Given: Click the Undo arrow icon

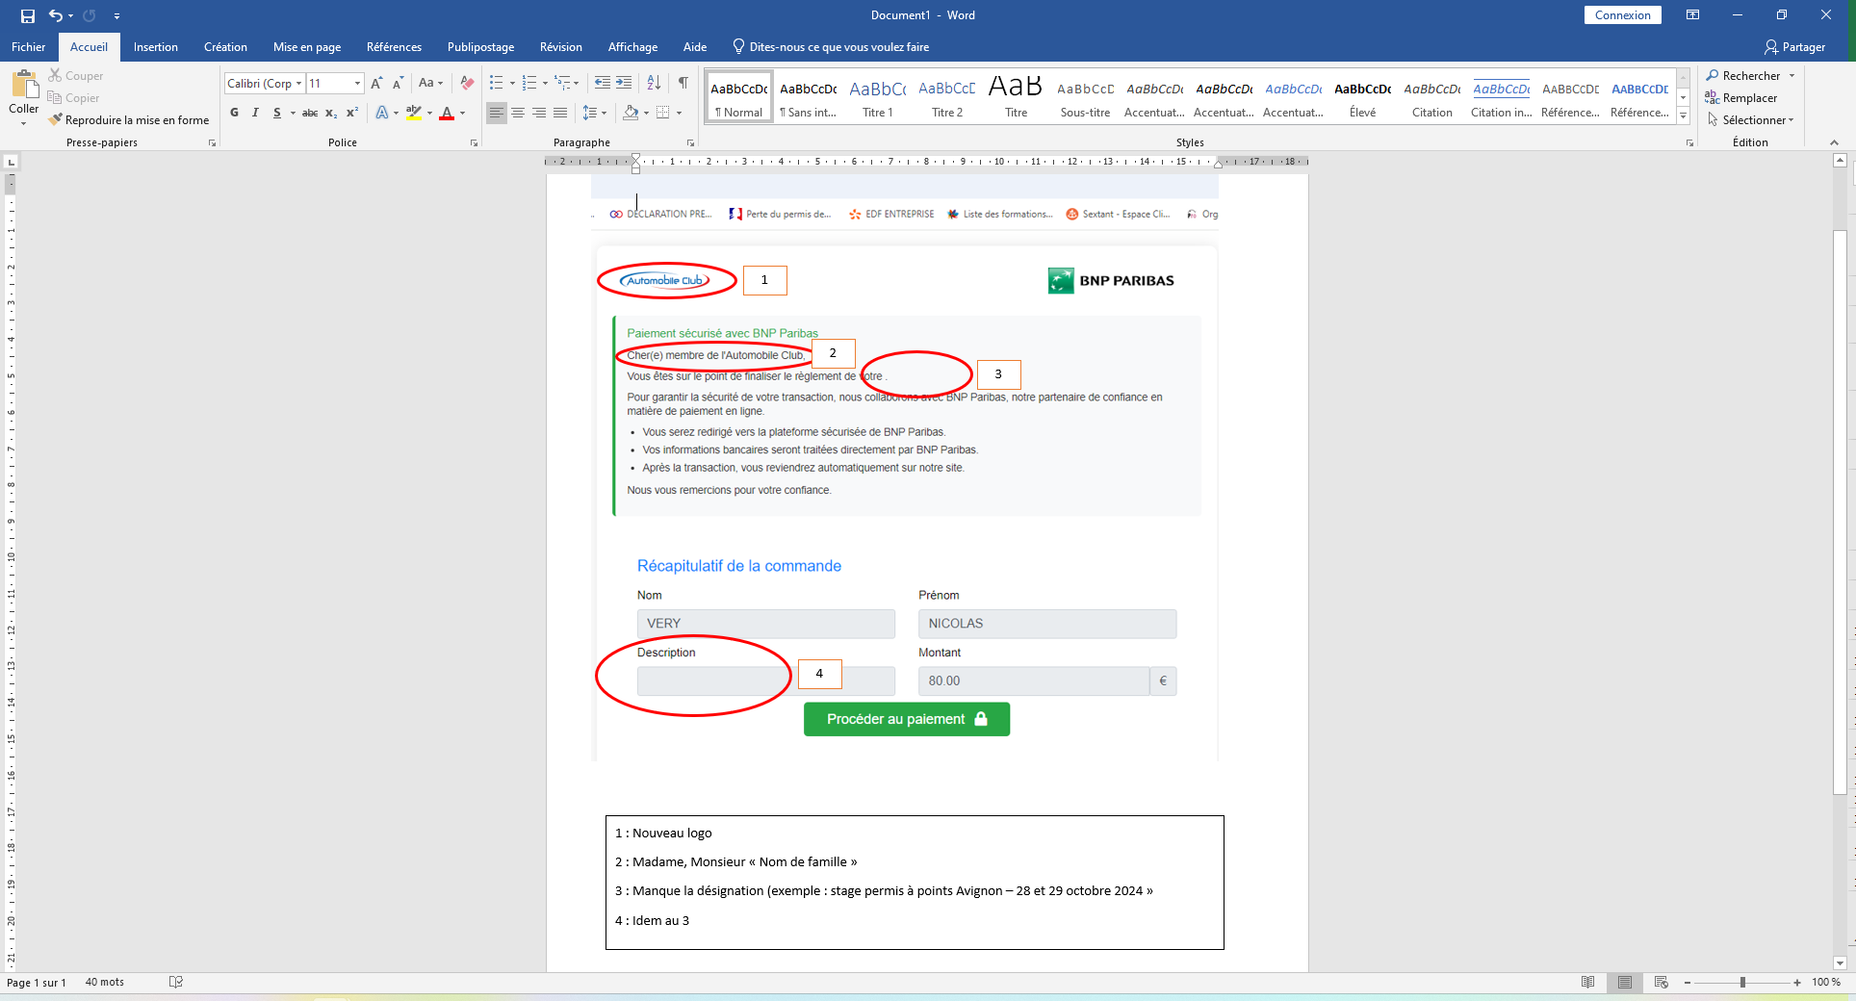Looking at the screenshot, I should click(x=56, y=15).
